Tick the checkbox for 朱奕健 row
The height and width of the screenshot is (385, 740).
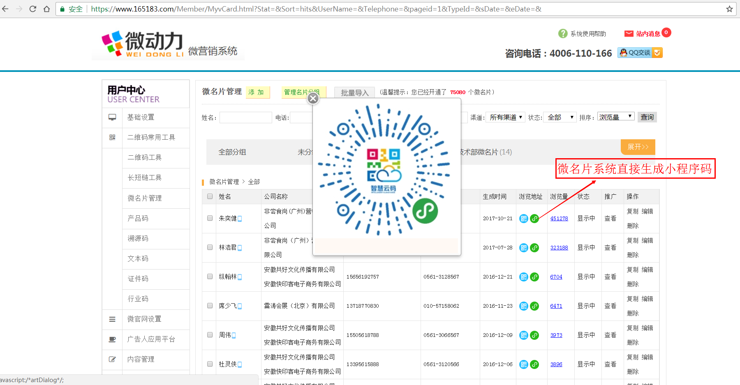pyautogui.click(x=210, y=218)
